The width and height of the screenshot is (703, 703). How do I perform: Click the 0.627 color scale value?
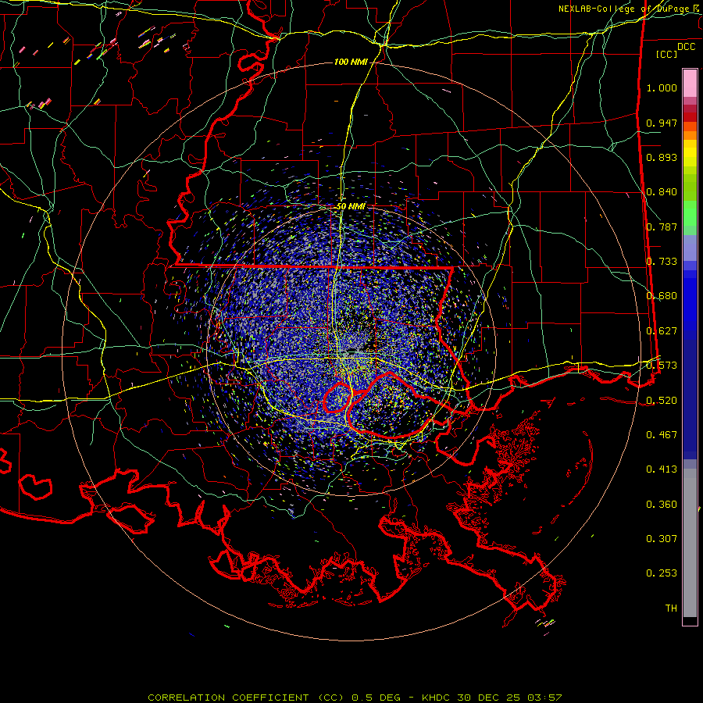click(x=662, y=331)
